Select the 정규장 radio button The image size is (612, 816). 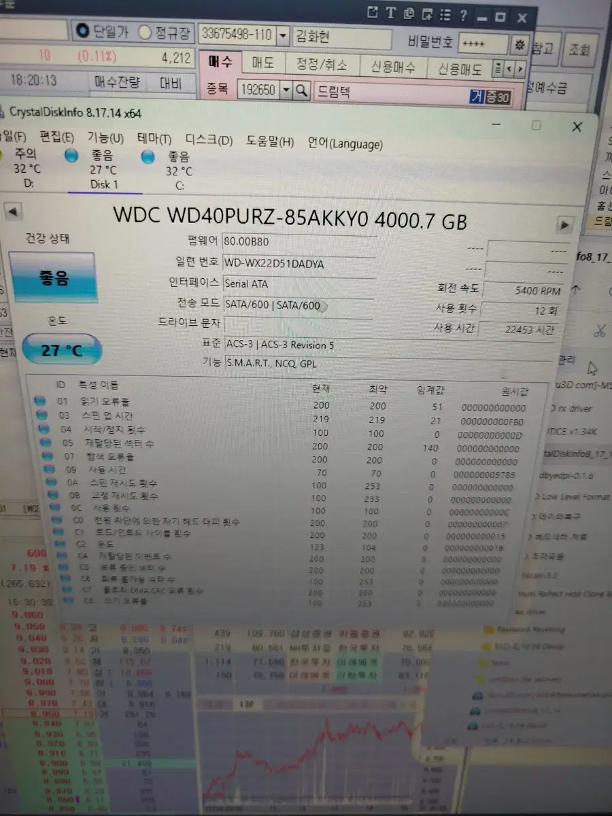(x=145, y=32)
